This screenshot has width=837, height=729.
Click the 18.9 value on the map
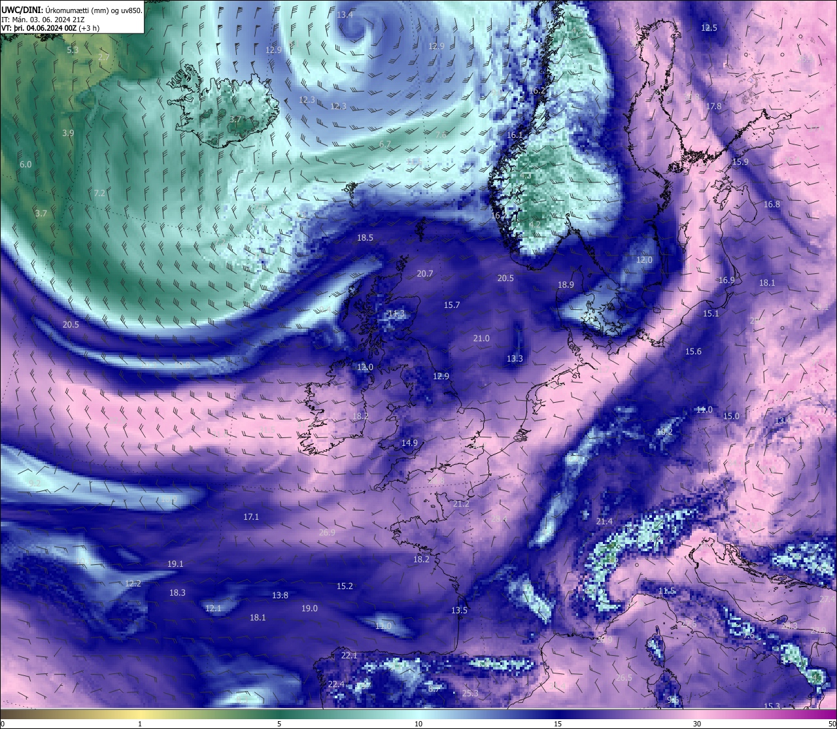tap(566, 284)
